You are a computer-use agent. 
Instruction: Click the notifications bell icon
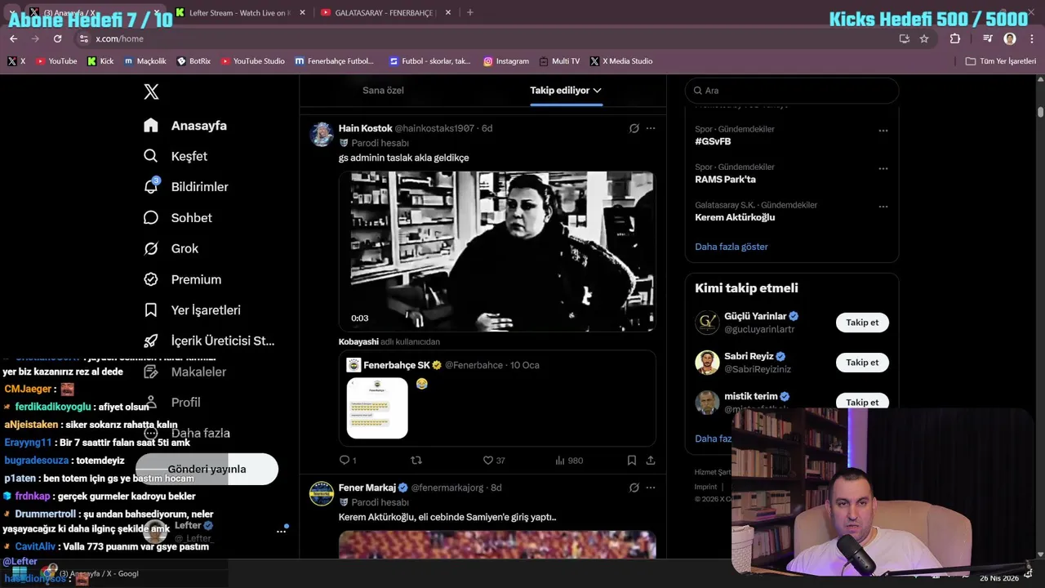coord(151,187)
